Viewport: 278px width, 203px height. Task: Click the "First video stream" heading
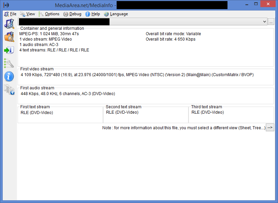[37, 69]
